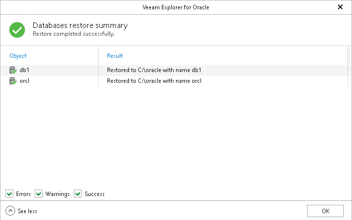Disable the Success filter checkbox

pos(78,194)
